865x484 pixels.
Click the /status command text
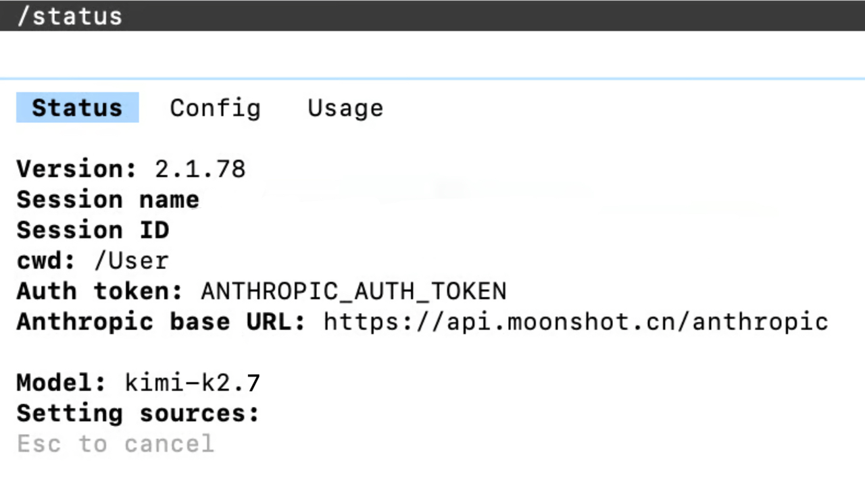(x=70, y=16)
